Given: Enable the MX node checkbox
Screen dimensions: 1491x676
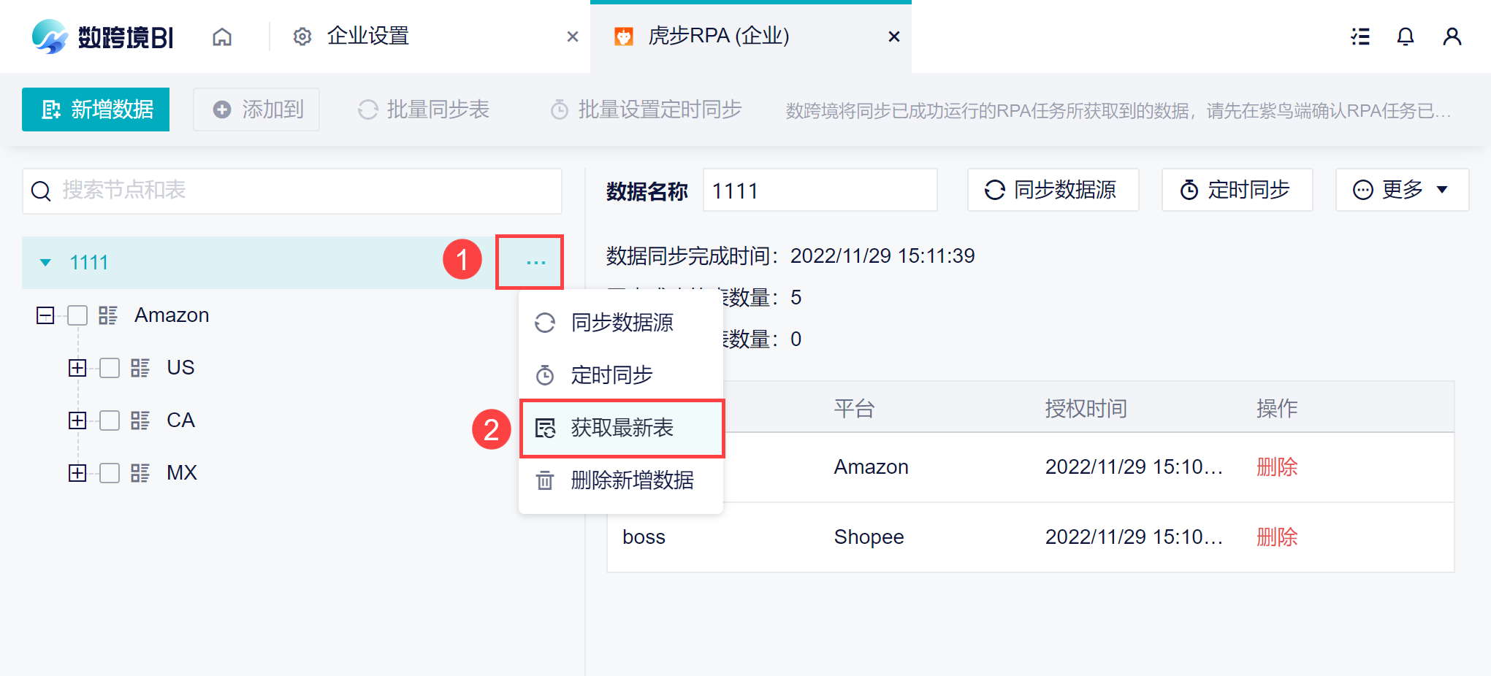Looking at the screenshot, I should pos(110,473).
